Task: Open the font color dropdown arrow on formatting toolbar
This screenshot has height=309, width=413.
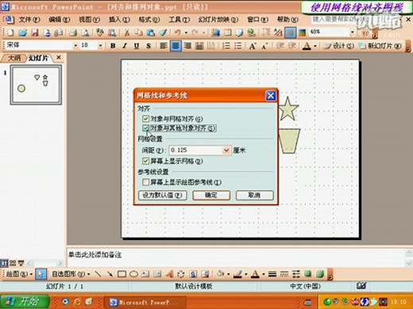Action: 315,46
